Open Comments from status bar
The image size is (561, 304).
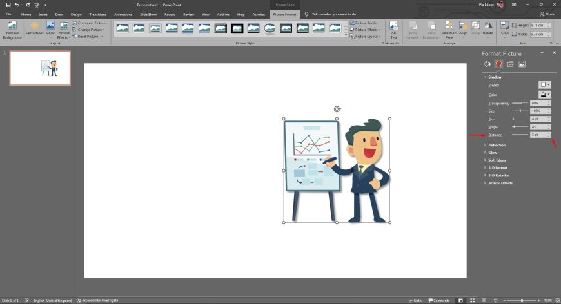(438, 300)
